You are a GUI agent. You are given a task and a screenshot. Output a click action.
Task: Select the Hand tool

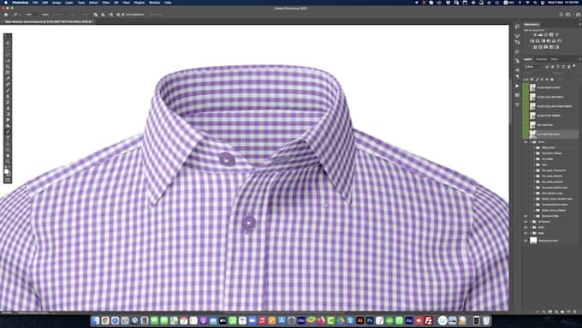(x=8, y=156)
